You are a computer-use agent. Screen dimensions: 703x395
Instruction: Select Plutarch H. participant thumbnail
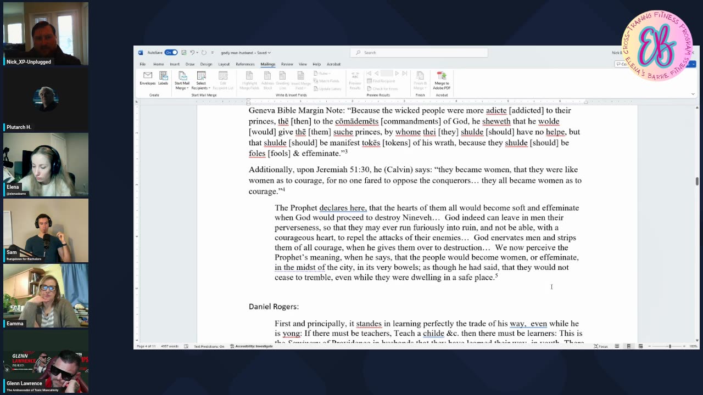point(46,99)
